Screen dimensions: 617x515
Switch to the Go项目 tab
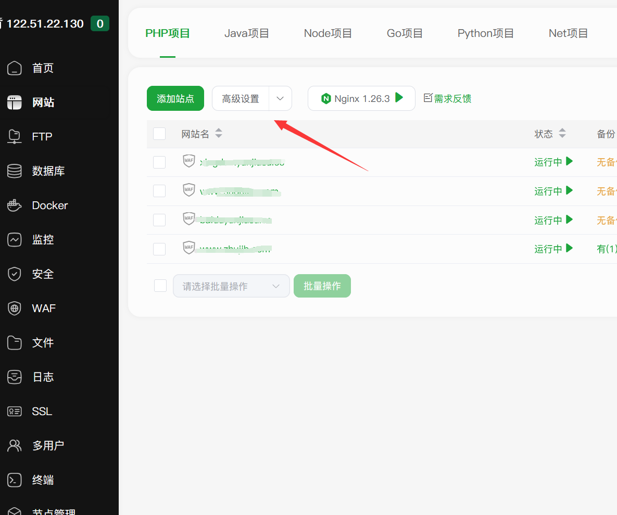[405, 33]
